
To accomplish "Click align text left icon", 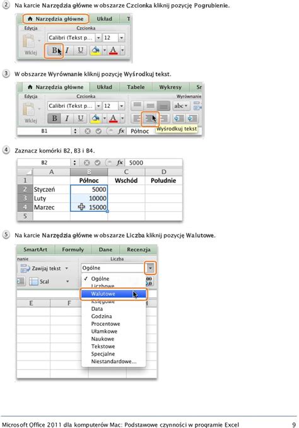I will tap(136, 119).
